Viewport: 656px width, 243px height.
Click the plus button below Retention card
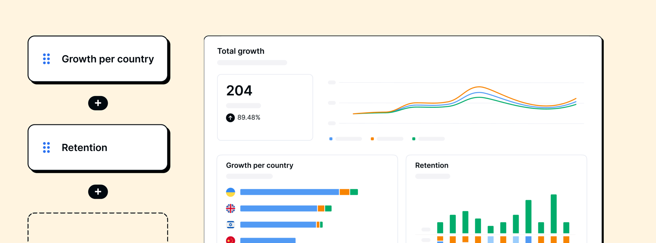[x=98, y=192]
